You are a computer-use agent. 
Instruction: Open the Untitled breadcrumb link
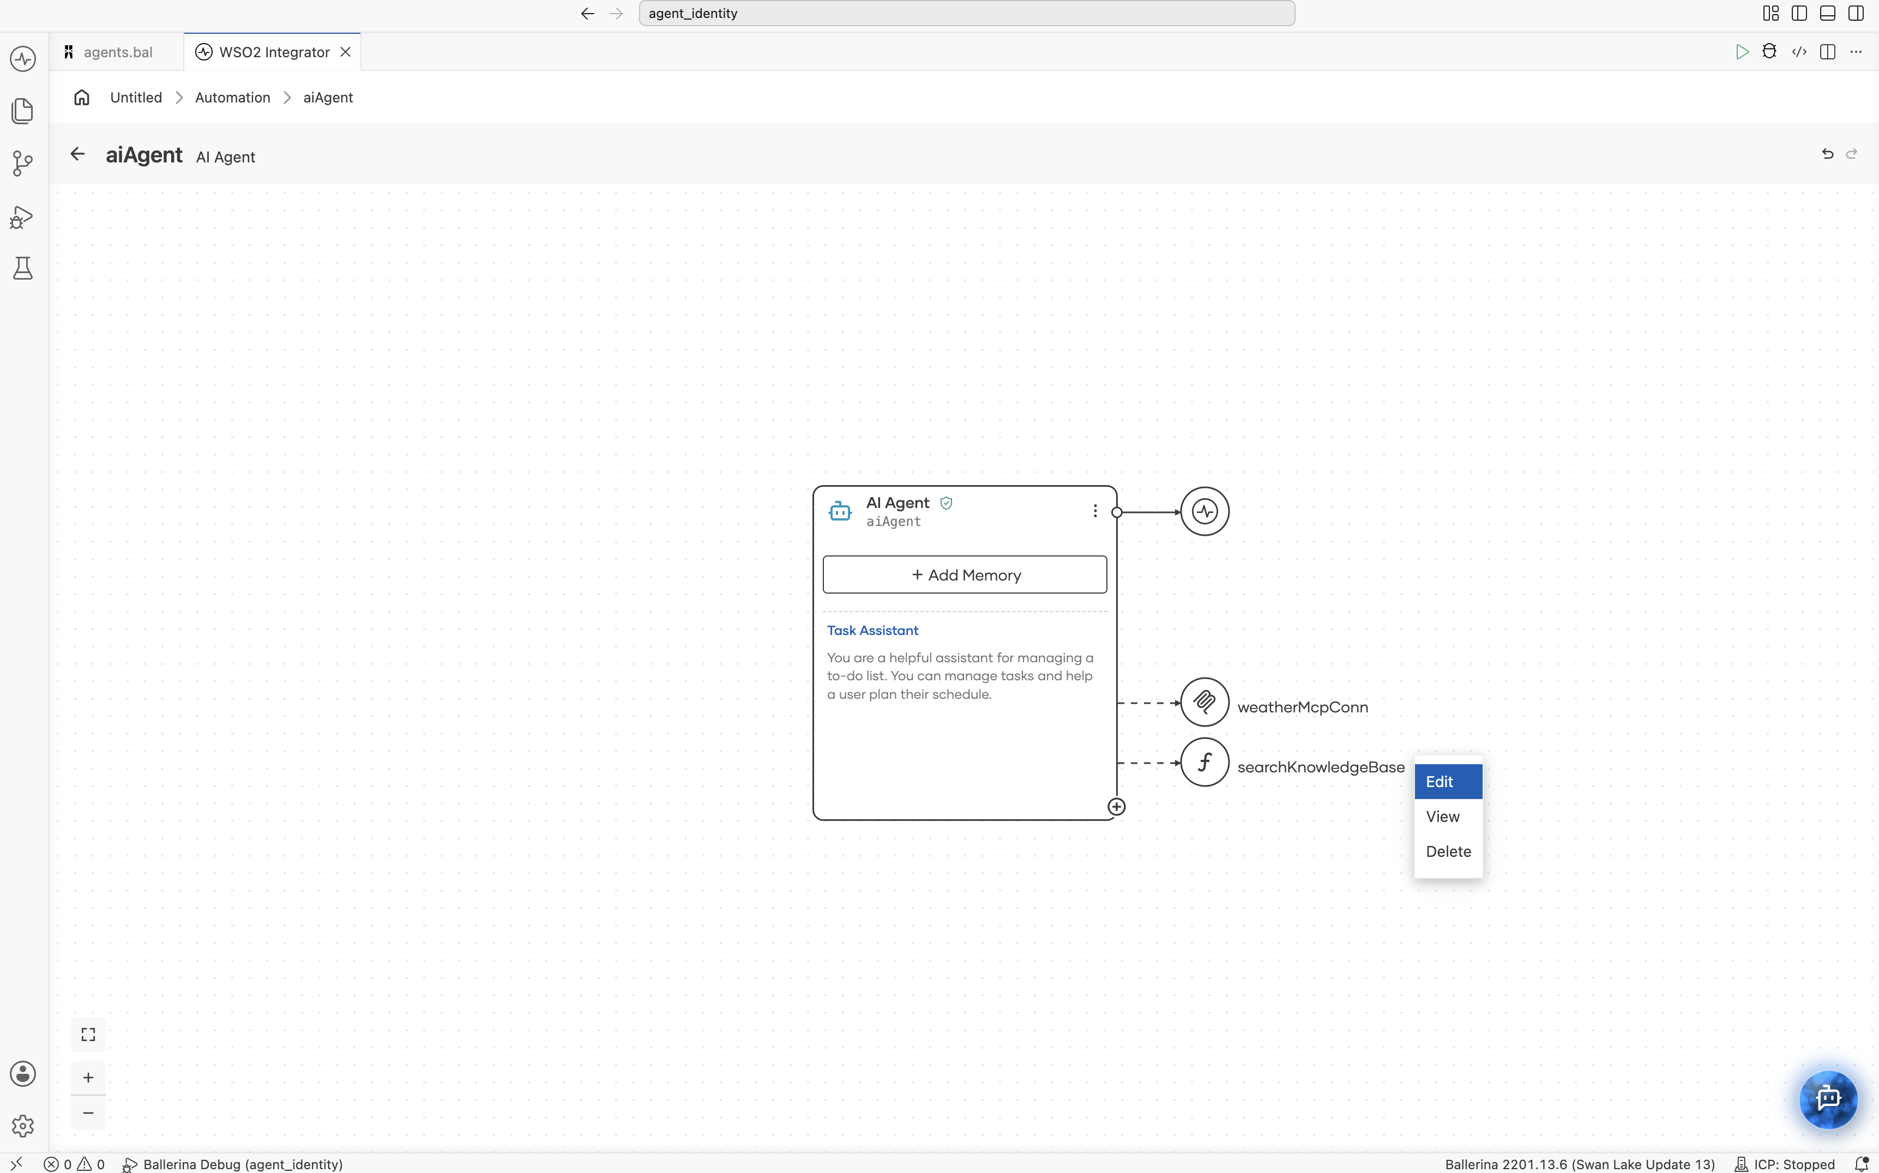tap(136, 98)
